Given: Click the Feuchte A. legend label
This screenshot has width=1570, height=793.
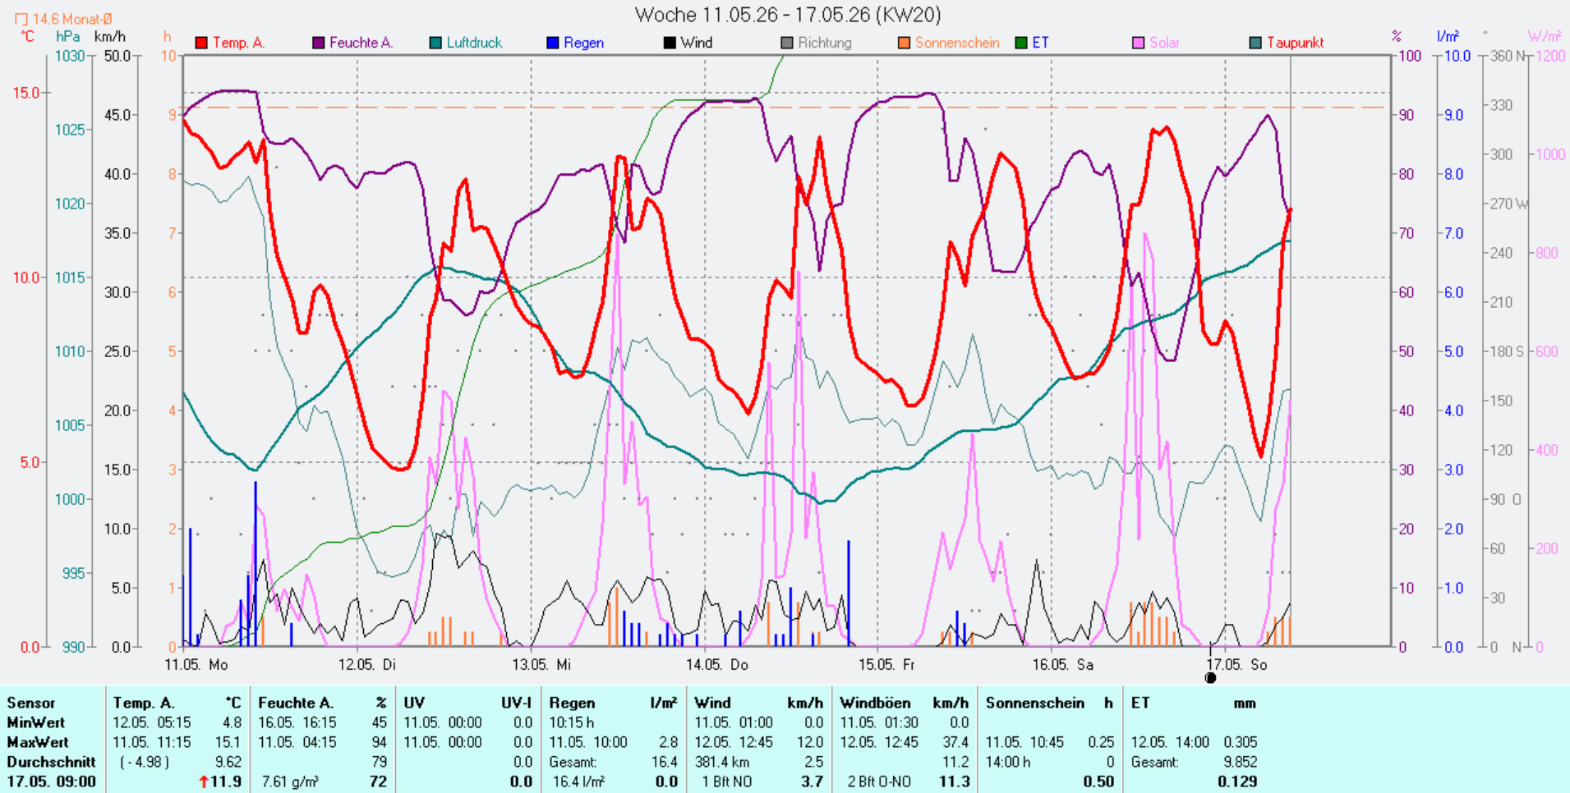Looking at the screenshot, I should click(361, 43).
